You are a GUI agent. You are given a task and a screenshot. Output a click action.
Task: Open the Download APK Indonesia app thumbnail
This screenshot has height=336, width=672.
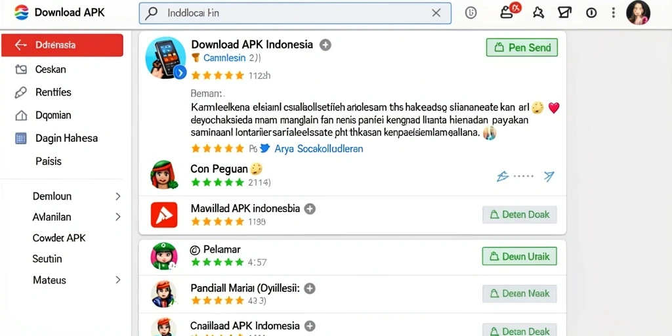165,58
